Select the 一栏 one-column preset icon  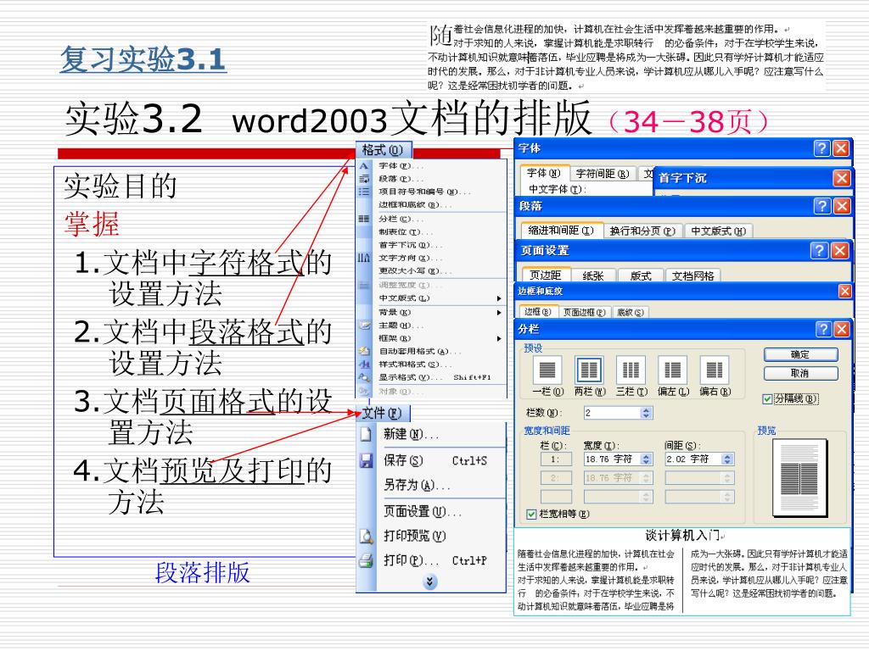pyautogui.click(x=547, y=370)
